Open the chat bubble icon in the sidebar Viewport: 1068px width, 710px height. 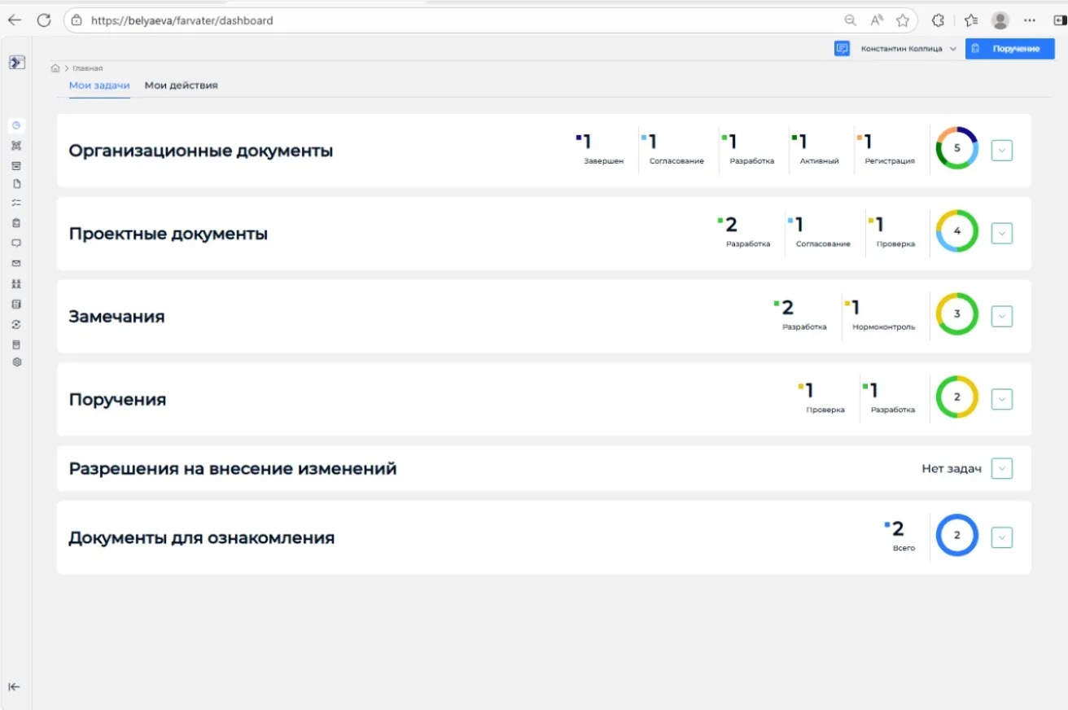coord(16,242)
